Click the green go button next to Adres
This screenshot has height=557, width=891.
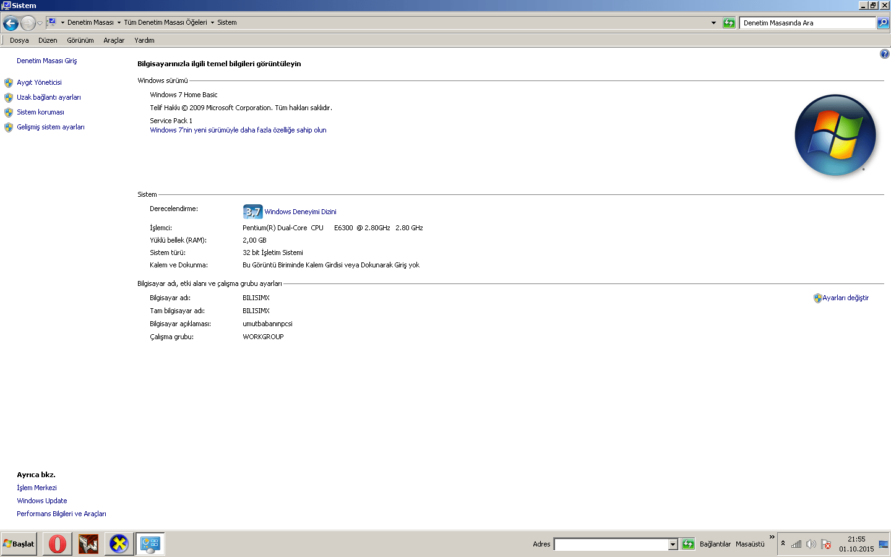pyautogui.click(x=688, y=544)
